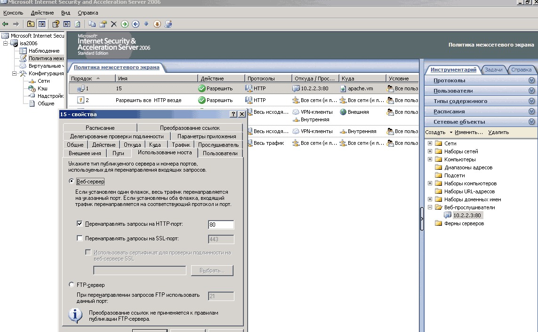Image resolution: width=538 pixels, height=332 pixels.
Task: Click the HTTP protocol icon in rule 2 row
Action: coord(249,100)
